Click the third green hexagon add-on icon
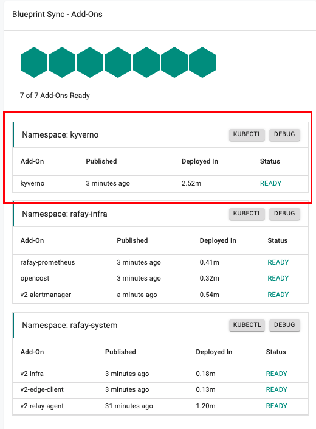The height and width of the screenshot is (429, 316). tap(90, 63)
